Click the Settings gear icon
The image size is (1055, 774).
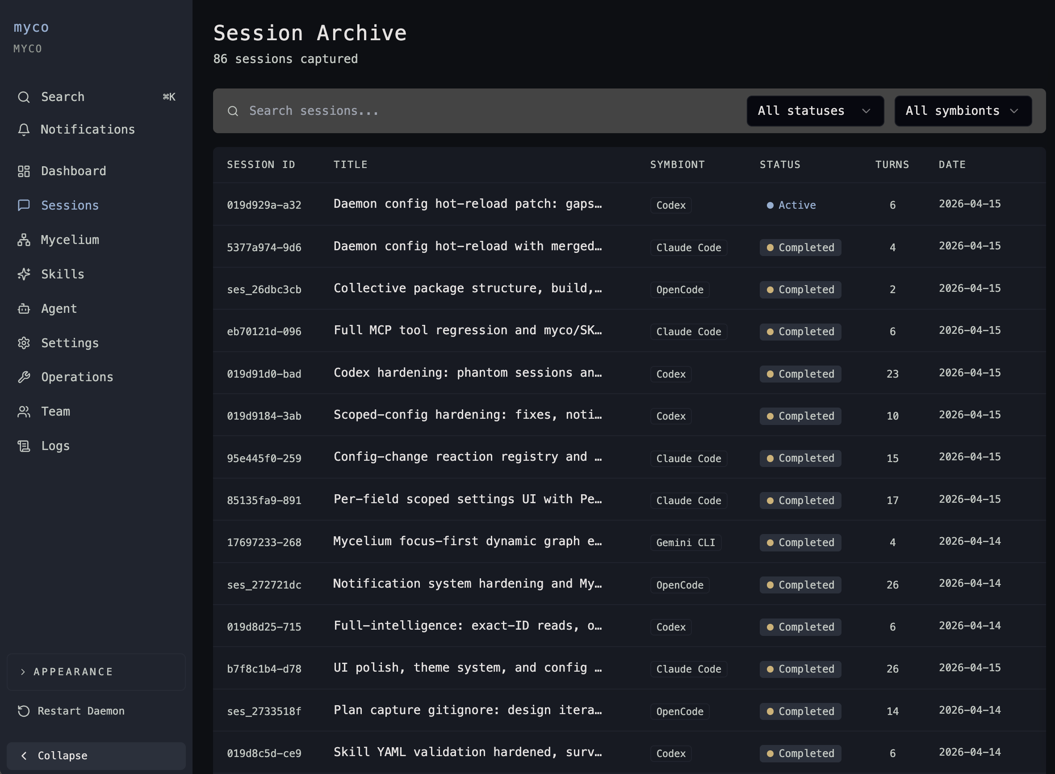point(24,343)
